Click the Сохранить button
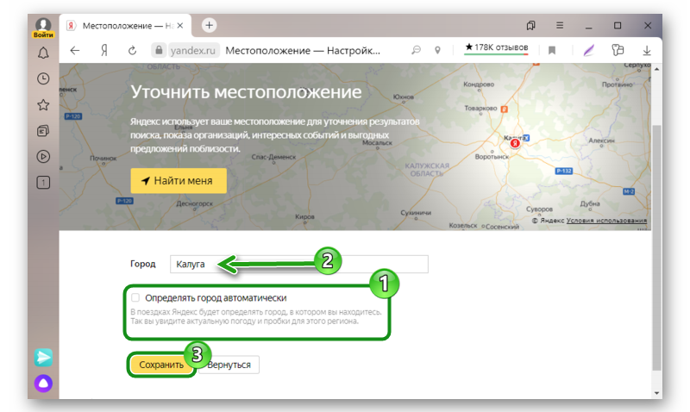This screenshot has width=690, height=412. click(161, 365)
